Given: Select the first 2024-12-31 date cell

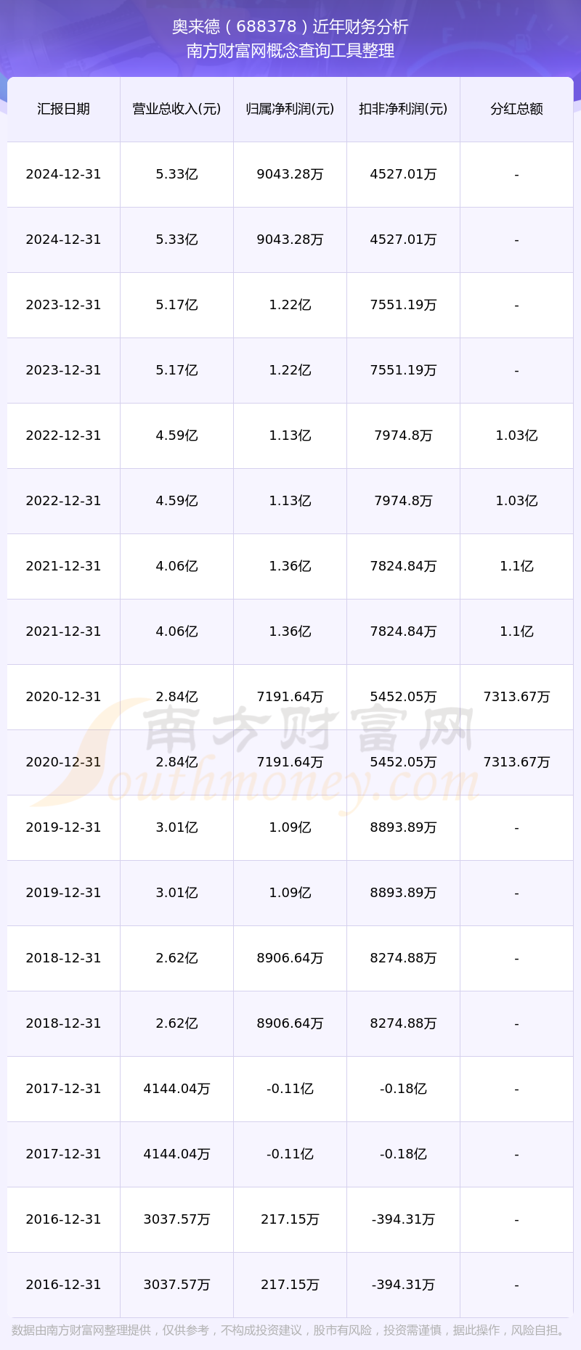Looking at the screenshot, I should pyautogui.click(x=63, y=174).
